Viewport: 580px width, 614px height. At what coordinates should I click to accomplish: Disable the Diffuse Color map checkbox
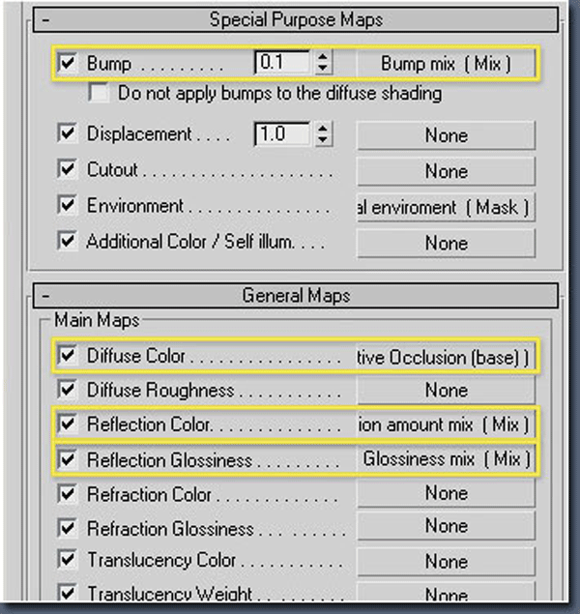[67, 356]
